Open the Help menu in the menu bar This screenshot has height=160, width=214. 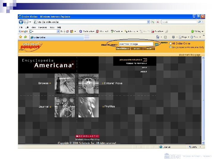click(x=59, y=27)
